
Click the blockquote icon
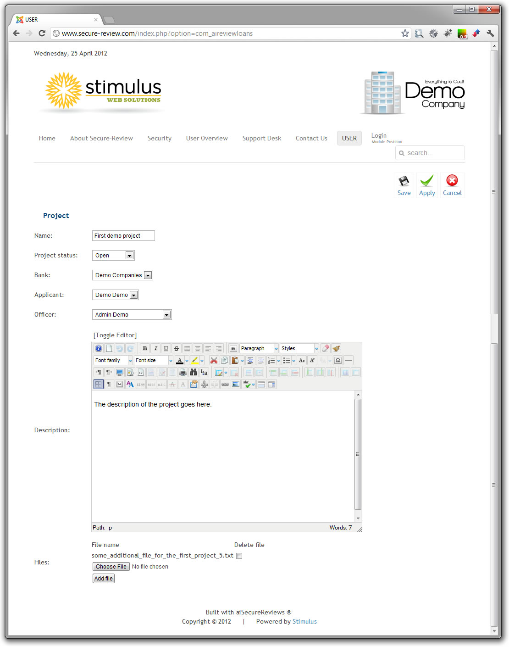pyautogui.click(x=233, y=349)
